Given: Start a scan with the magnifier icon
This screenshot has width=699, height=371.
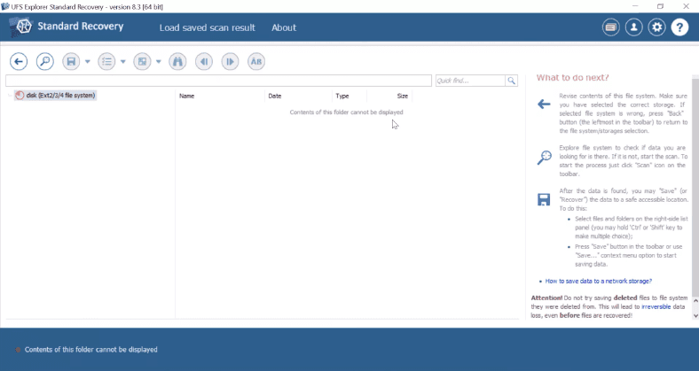Looking at the screenshot, I should pyautogui.click(x=45, y=61).
